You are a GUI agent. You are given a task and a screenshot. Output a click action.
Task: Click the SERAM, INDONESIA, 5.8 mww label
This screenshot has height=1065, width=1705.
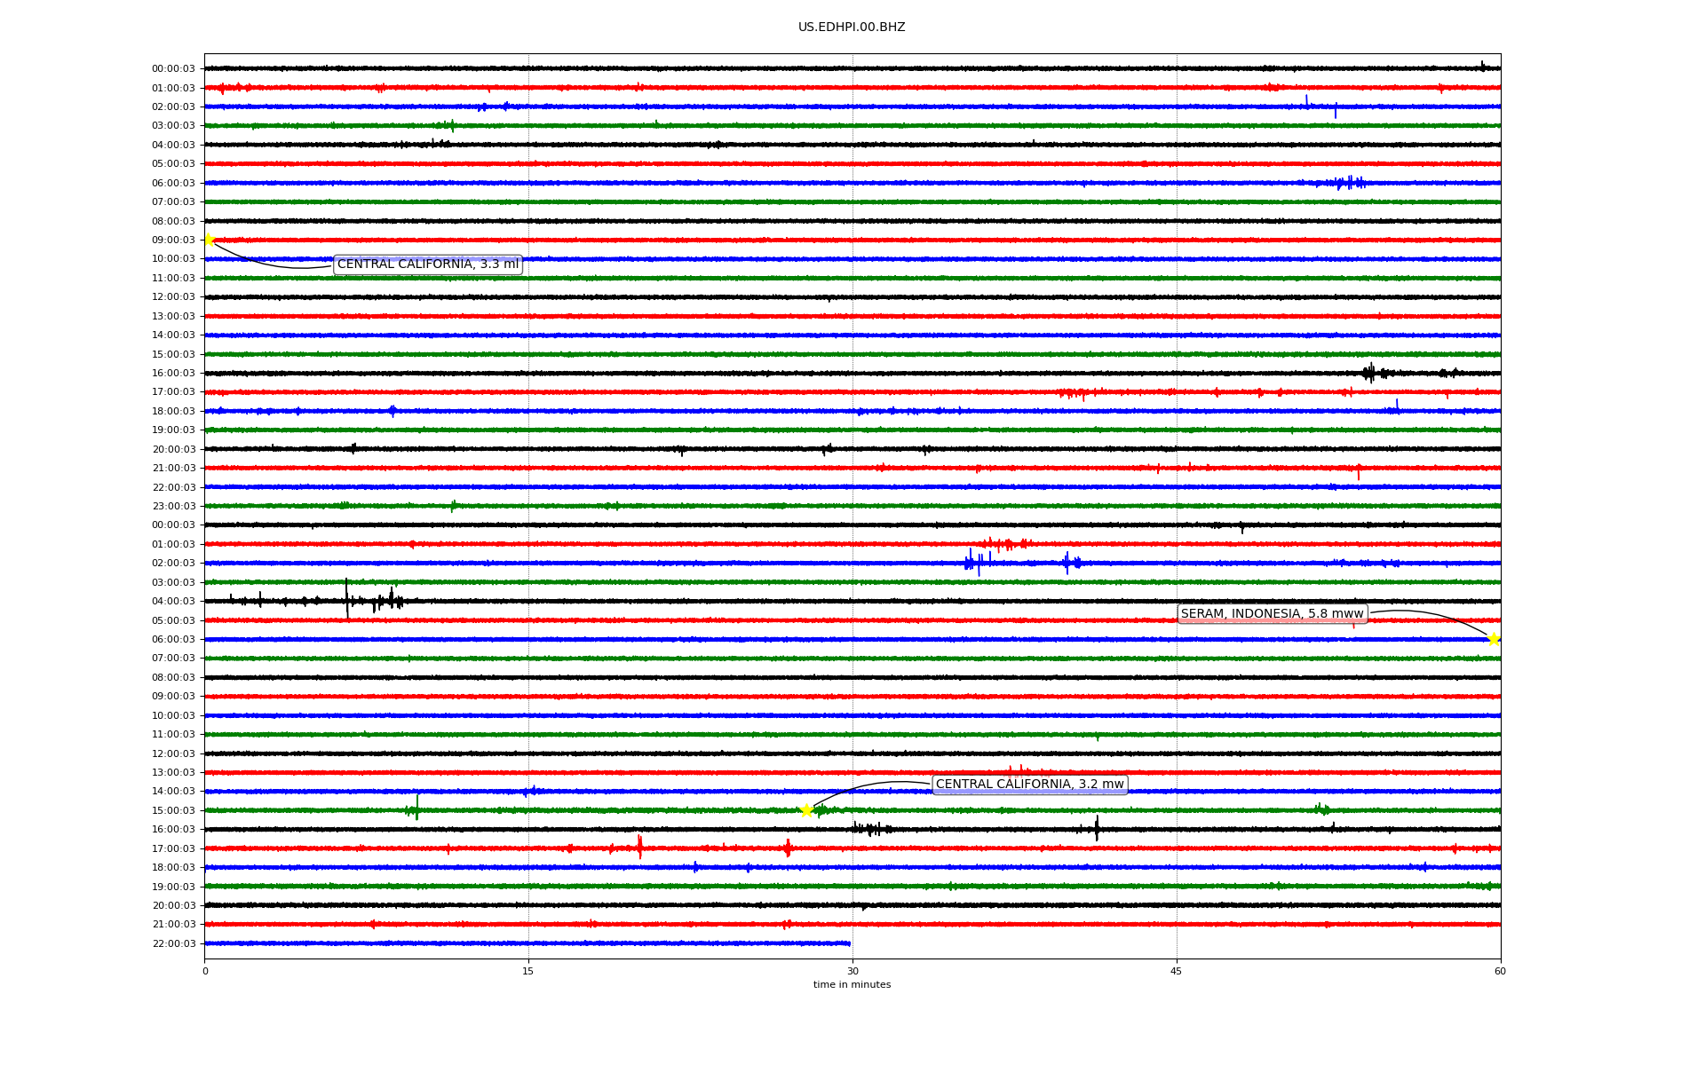coord(1272,614)
